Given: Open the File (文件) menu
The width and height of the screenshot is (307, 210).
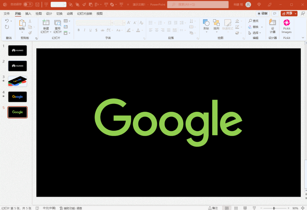Looking at the screenshot, I should pos(7,13).
